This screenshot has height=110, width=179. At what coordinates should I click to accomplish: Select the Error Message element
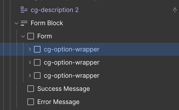point(58,102)
